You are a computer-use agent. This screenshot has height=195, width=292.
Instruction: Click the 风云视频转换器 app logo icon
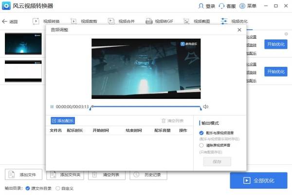tap(6, 6)
